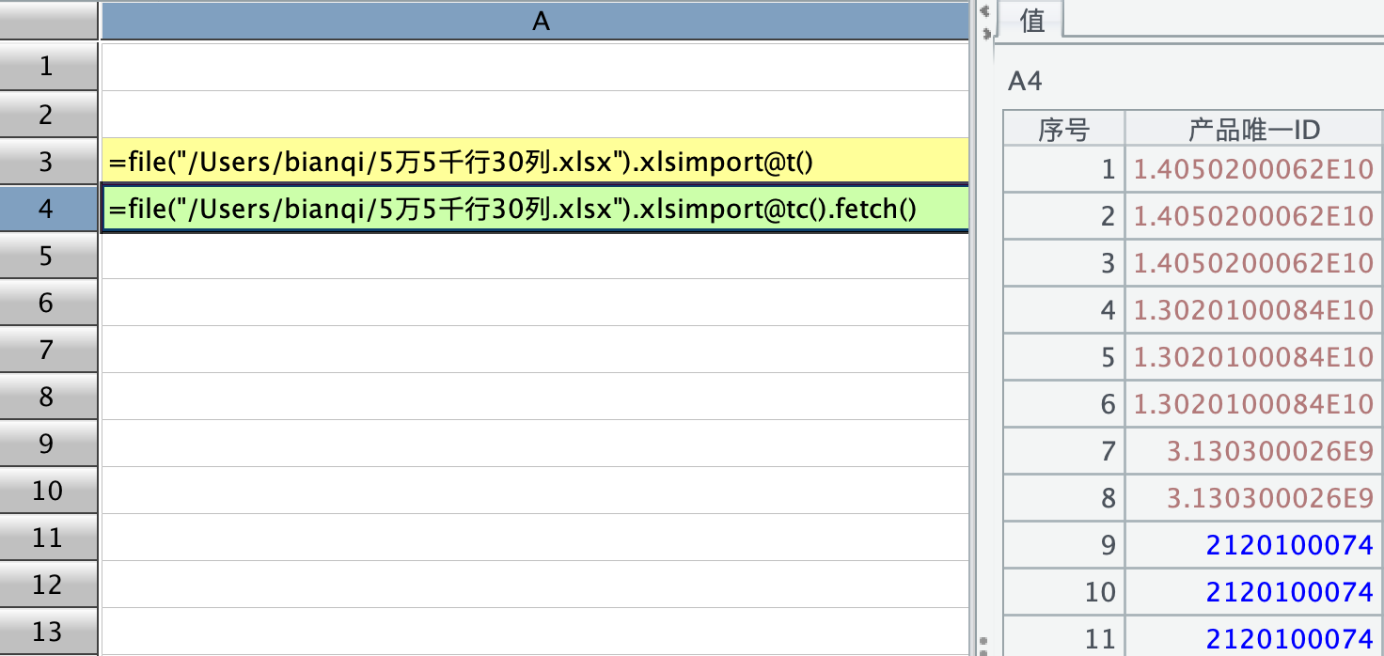Click 序号 cell 5 in value table
The width and height of the screenshot is (1384, 656).
pyautogui.click(x=1064, y=357)
